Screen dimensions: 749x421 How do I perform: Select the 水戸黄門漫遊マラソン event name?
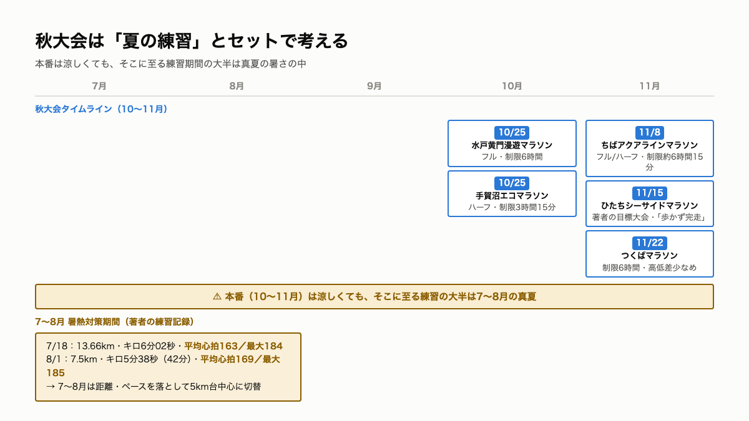[x=512, y=145]
